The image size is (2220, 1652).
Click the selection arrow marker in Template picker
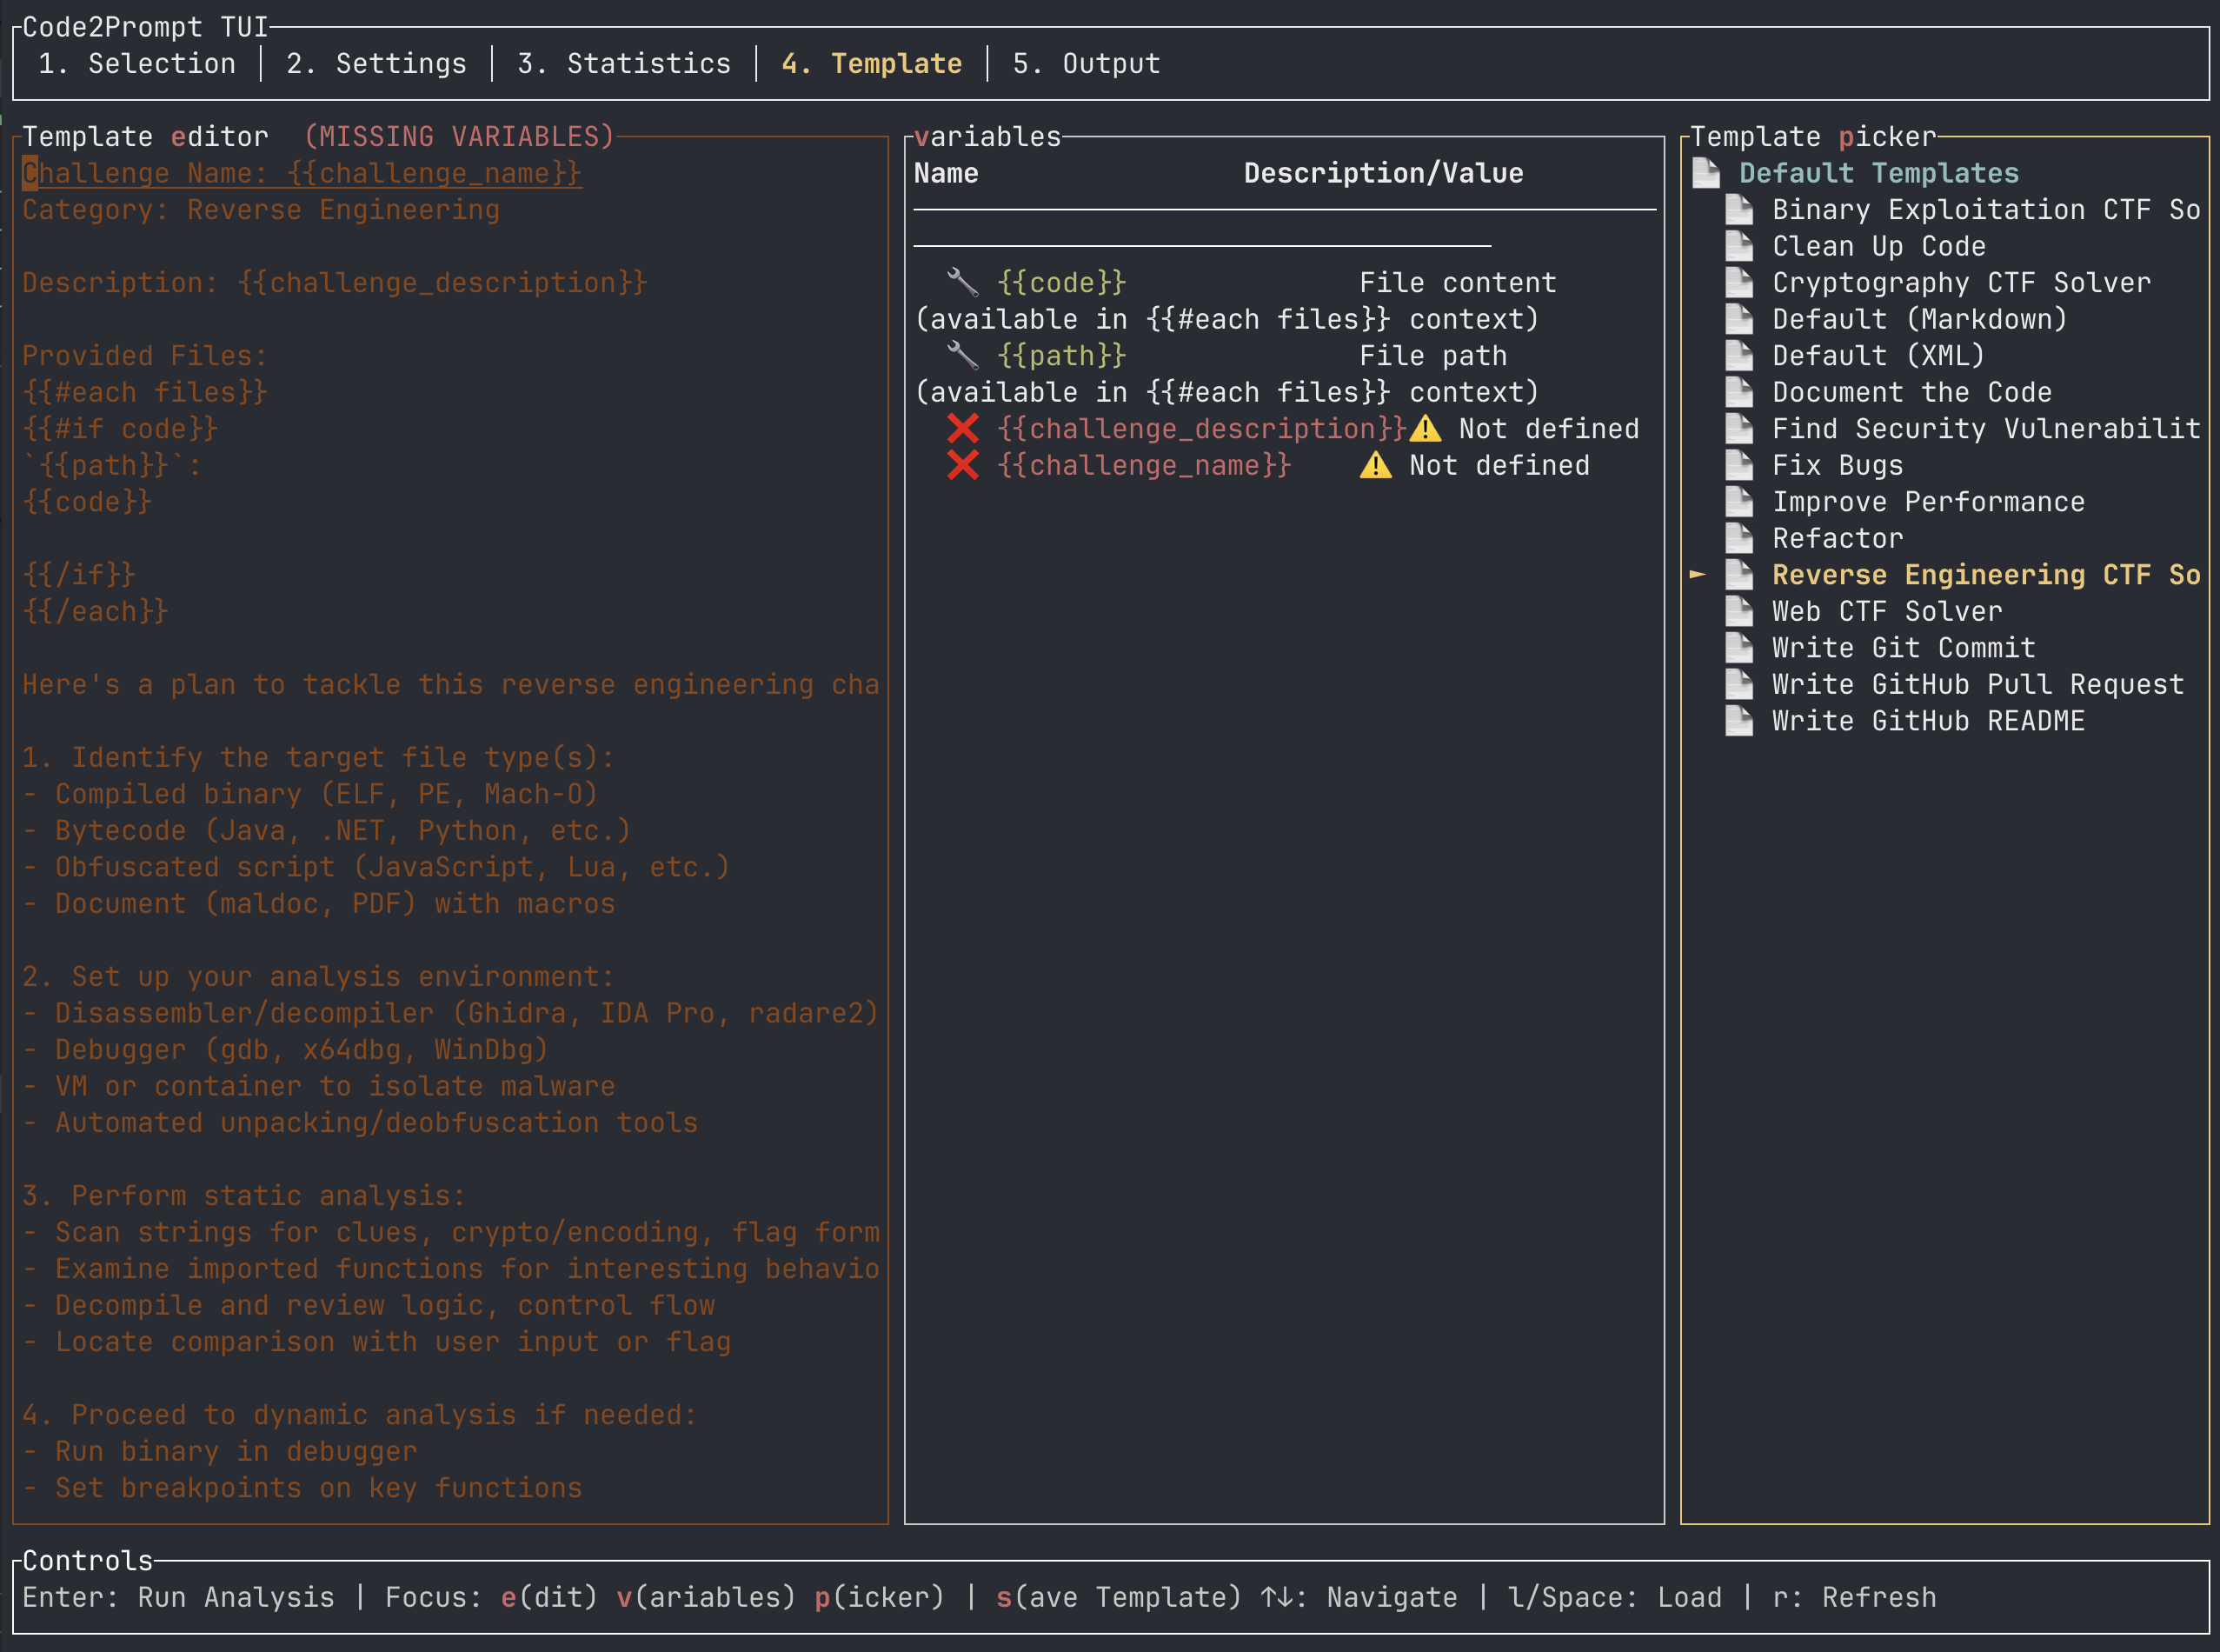[x=1698, y=574]
